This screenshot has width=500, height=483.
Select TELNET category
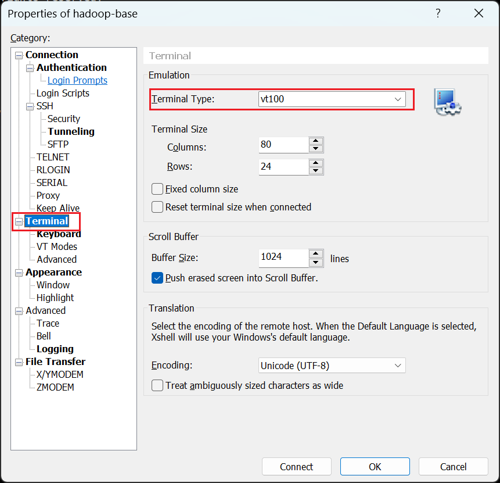pyautogui.click(x=53, y=157)
